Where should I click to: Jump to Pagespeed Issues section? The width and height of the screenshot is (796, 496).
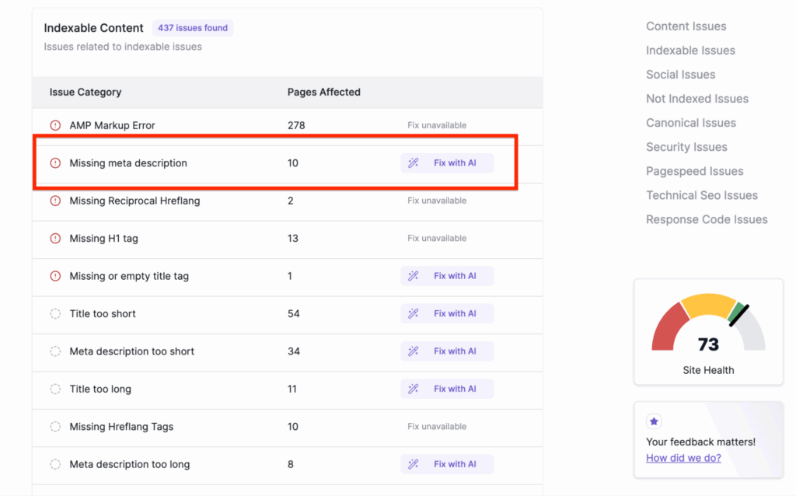(694, 171)
